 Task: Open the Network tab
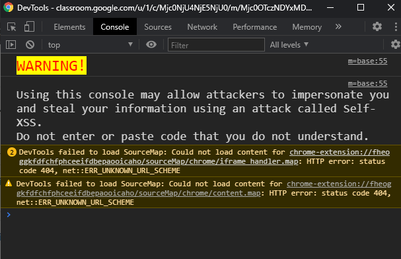pyautogui.click(x=202, y=27)
